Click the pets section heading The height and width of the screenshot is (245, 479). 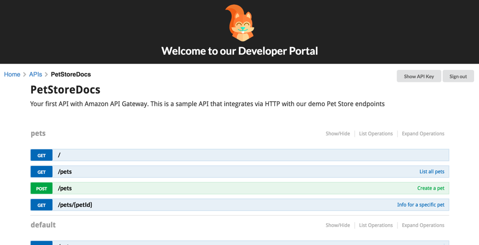[x=38, y=133]
